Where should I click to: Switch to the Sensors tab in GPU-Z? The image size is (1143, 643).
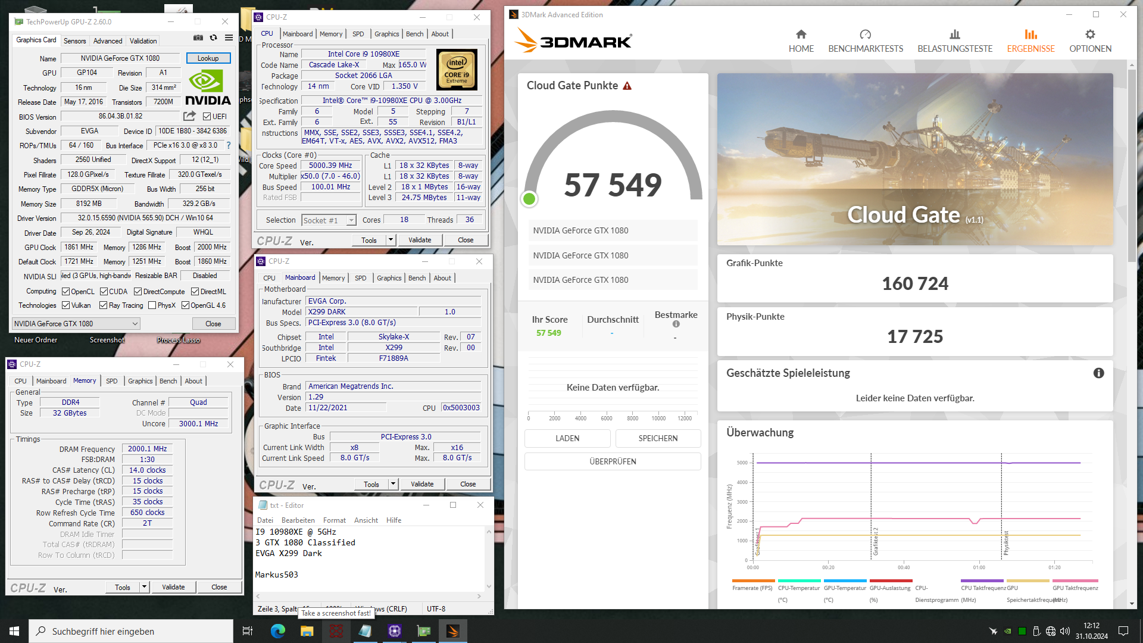(x=75, y=40)
